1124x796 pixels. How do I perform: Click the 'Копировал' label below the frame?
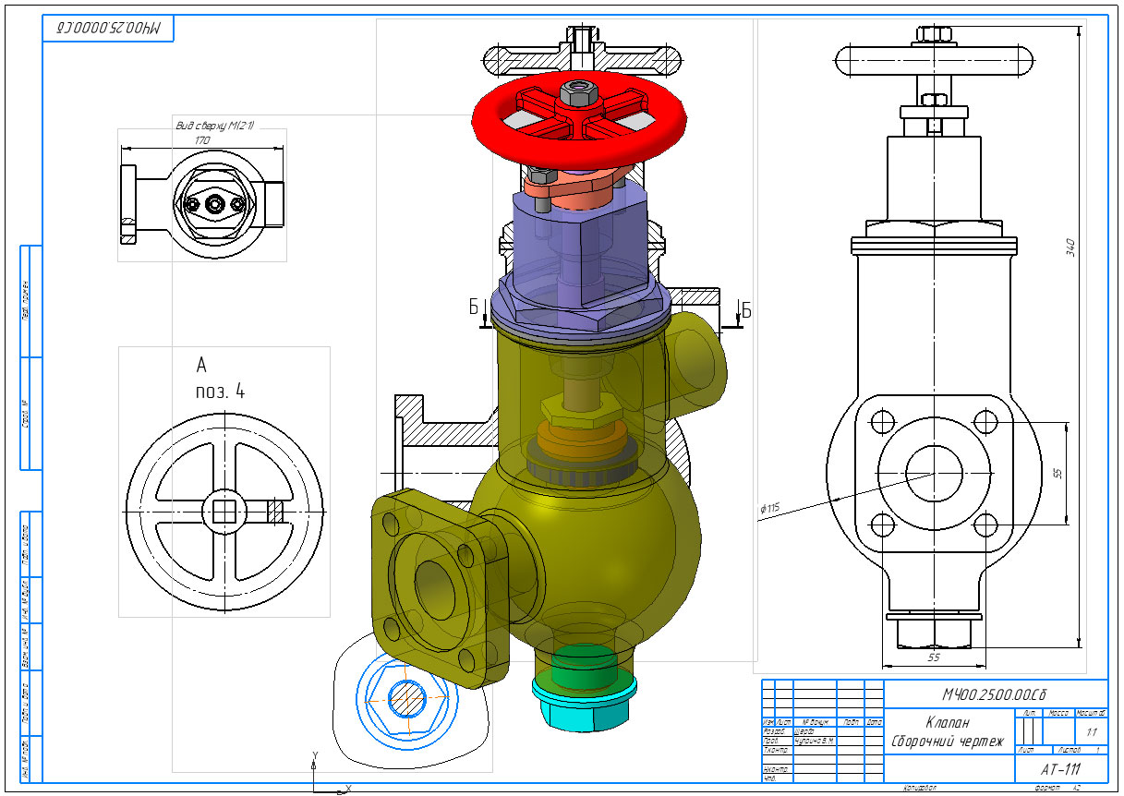[920, 788]
